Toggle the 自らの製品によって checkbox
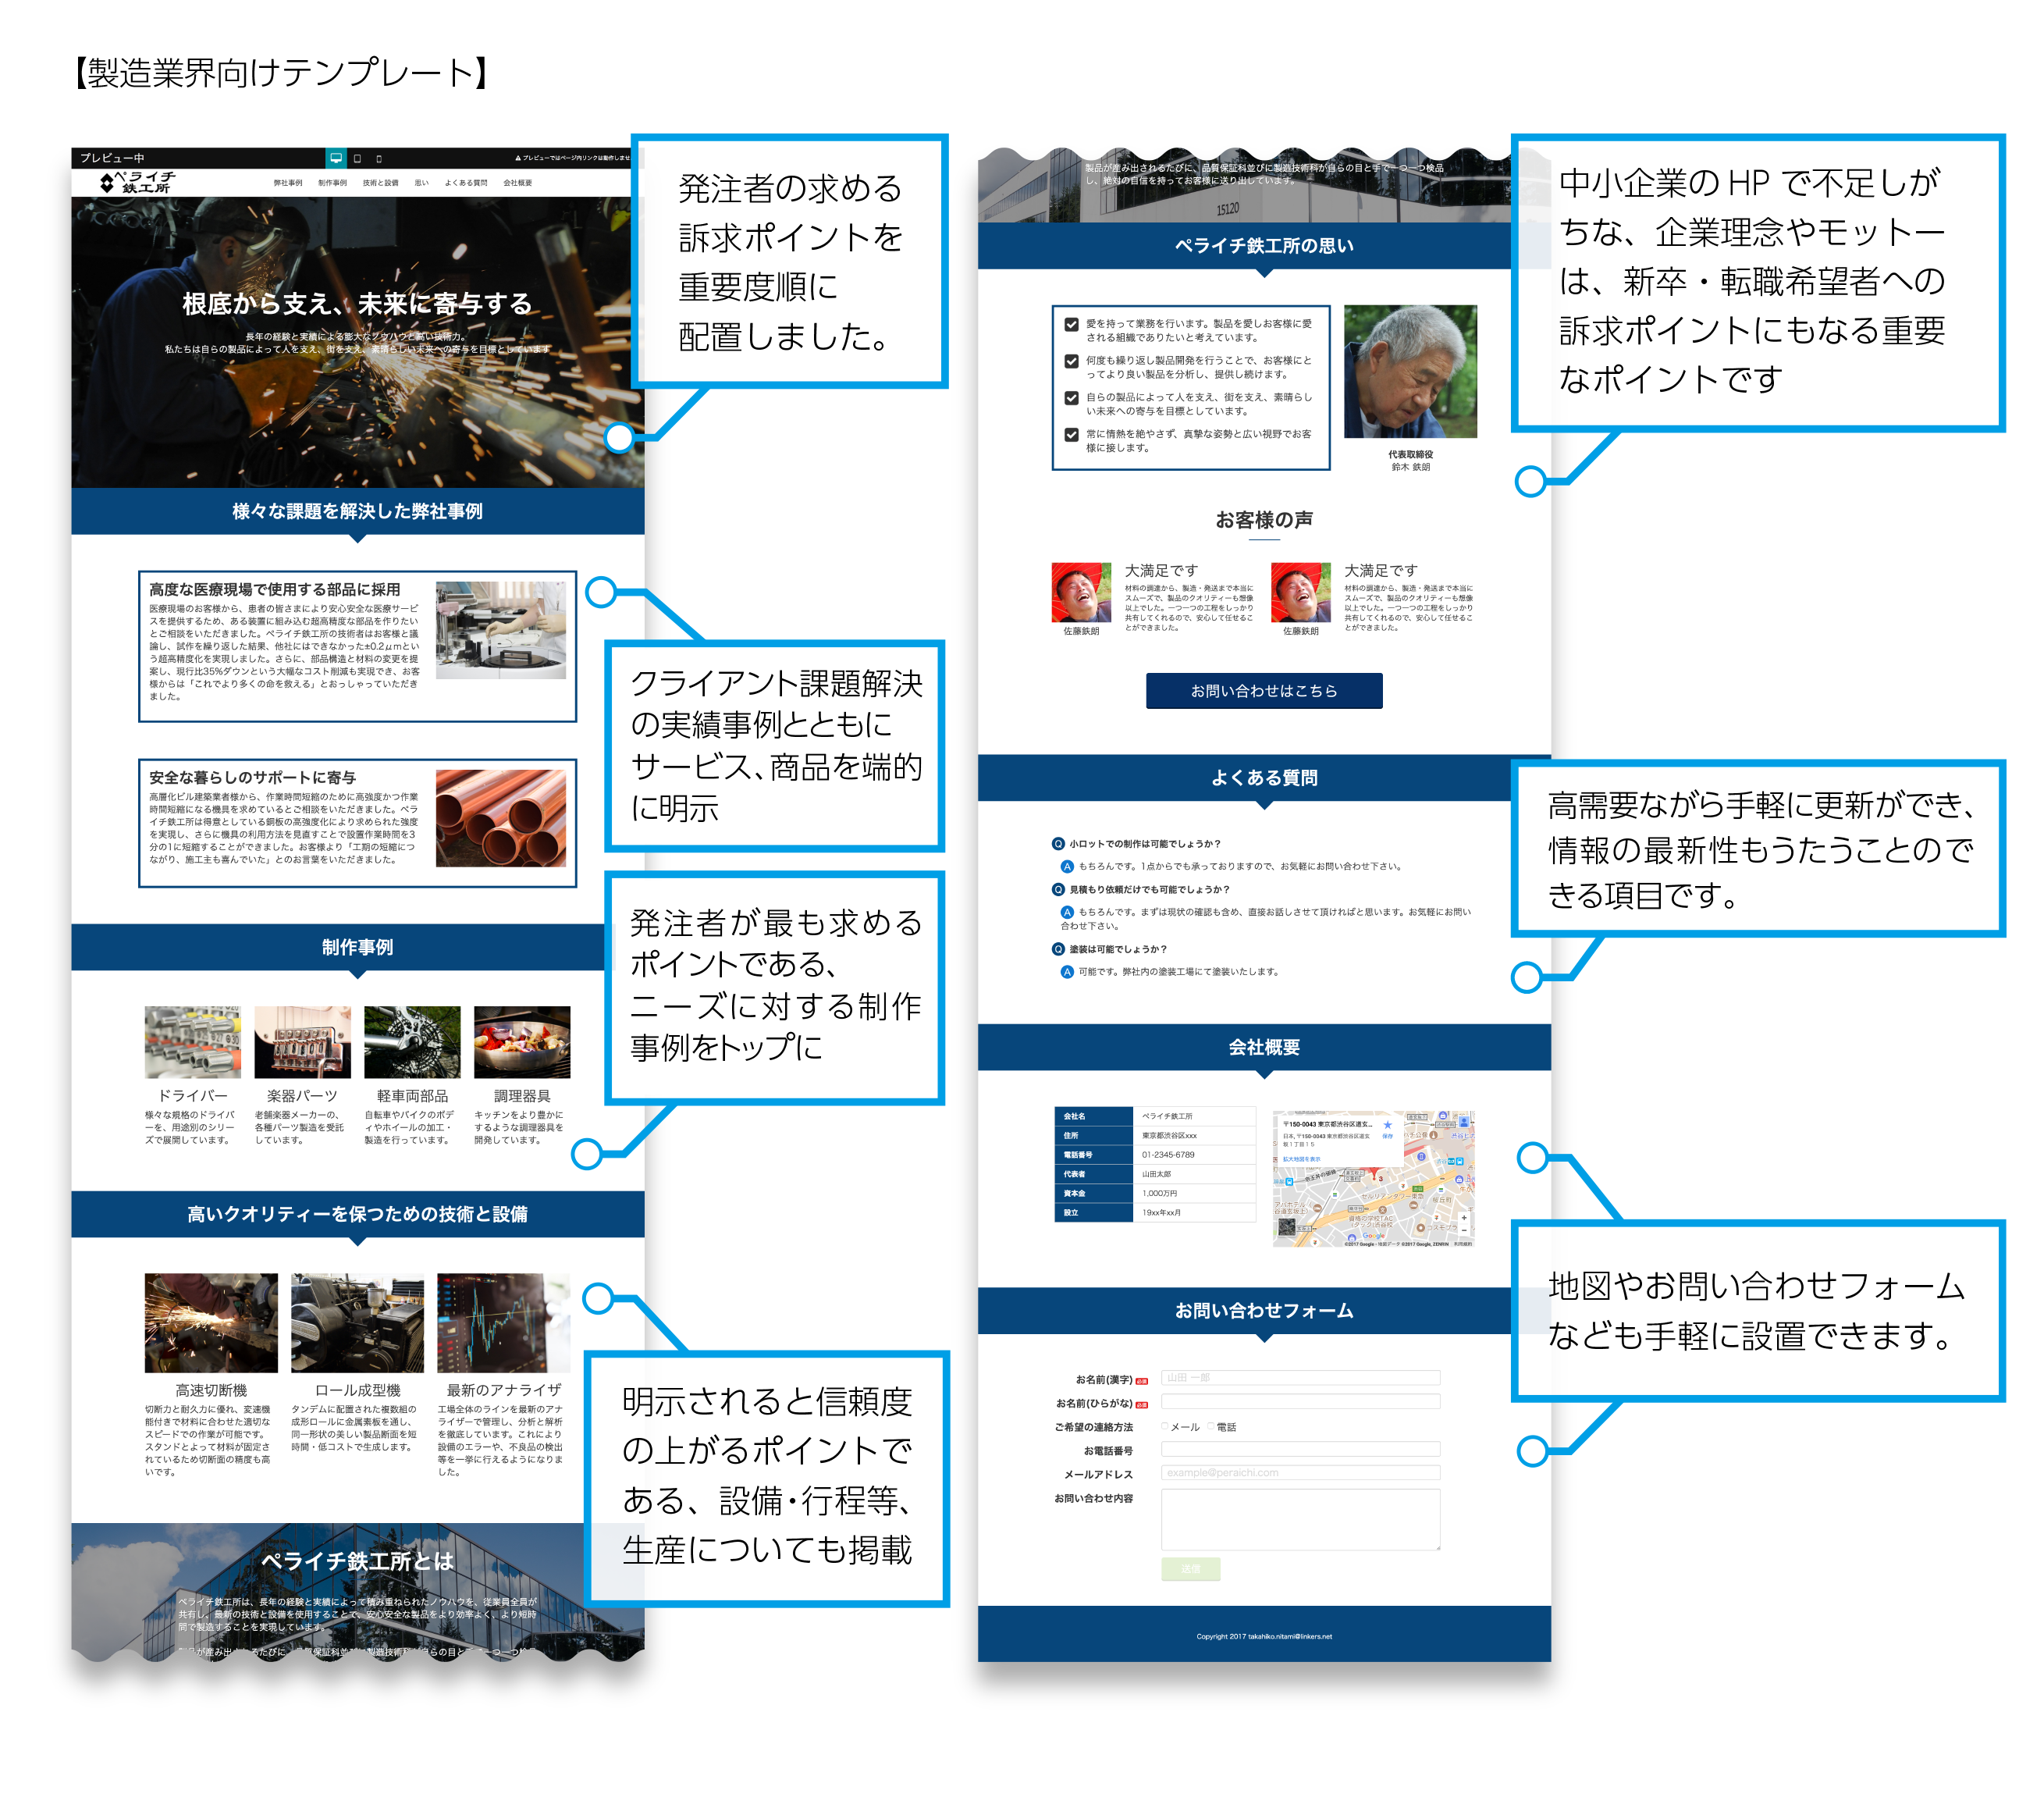The width and height of the screenshot is (2044, 1808). pos(1071,398)
